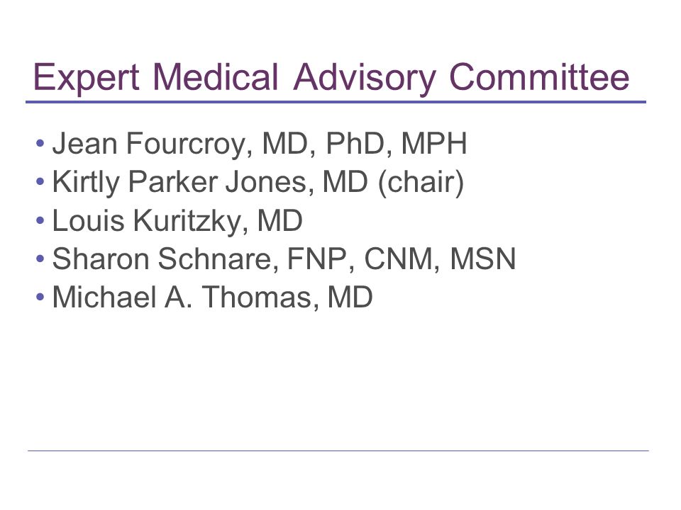681x510 pixels.
Task: Click the Sharon Schnare, FNP, CNM, MSN entry
Action: point(284,259)
